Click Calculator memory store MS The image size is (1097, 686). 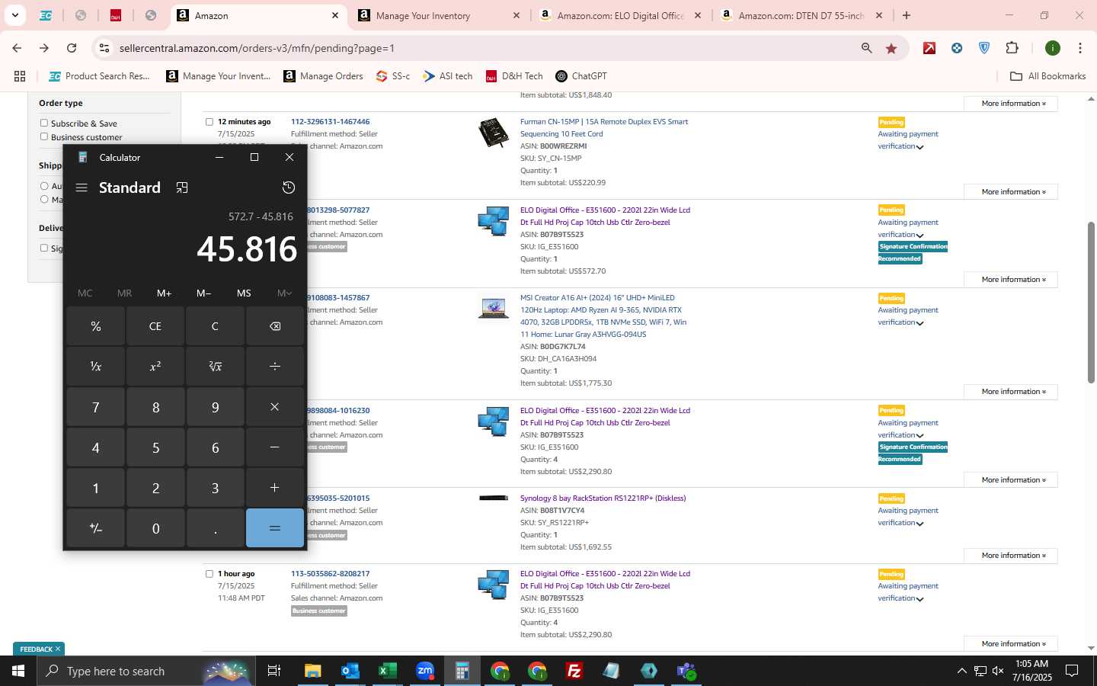[244, 293]
